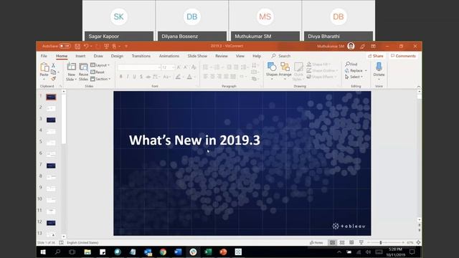
Task: Open the File menu
Action: click(x=44, y=56)
